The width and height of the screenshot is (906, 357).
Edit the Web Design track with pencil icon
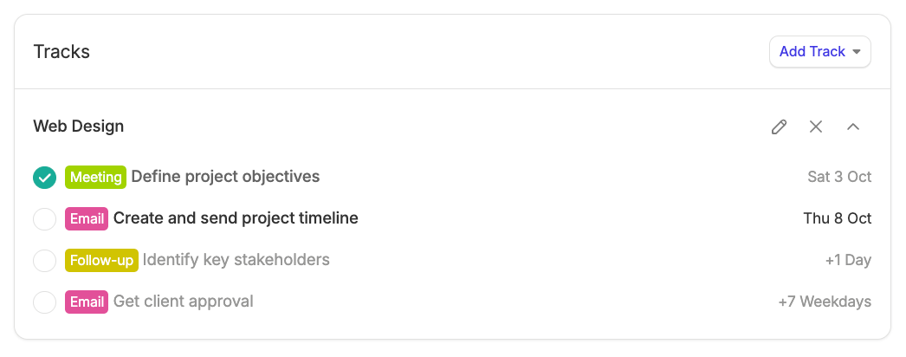(x=779, y=127)
